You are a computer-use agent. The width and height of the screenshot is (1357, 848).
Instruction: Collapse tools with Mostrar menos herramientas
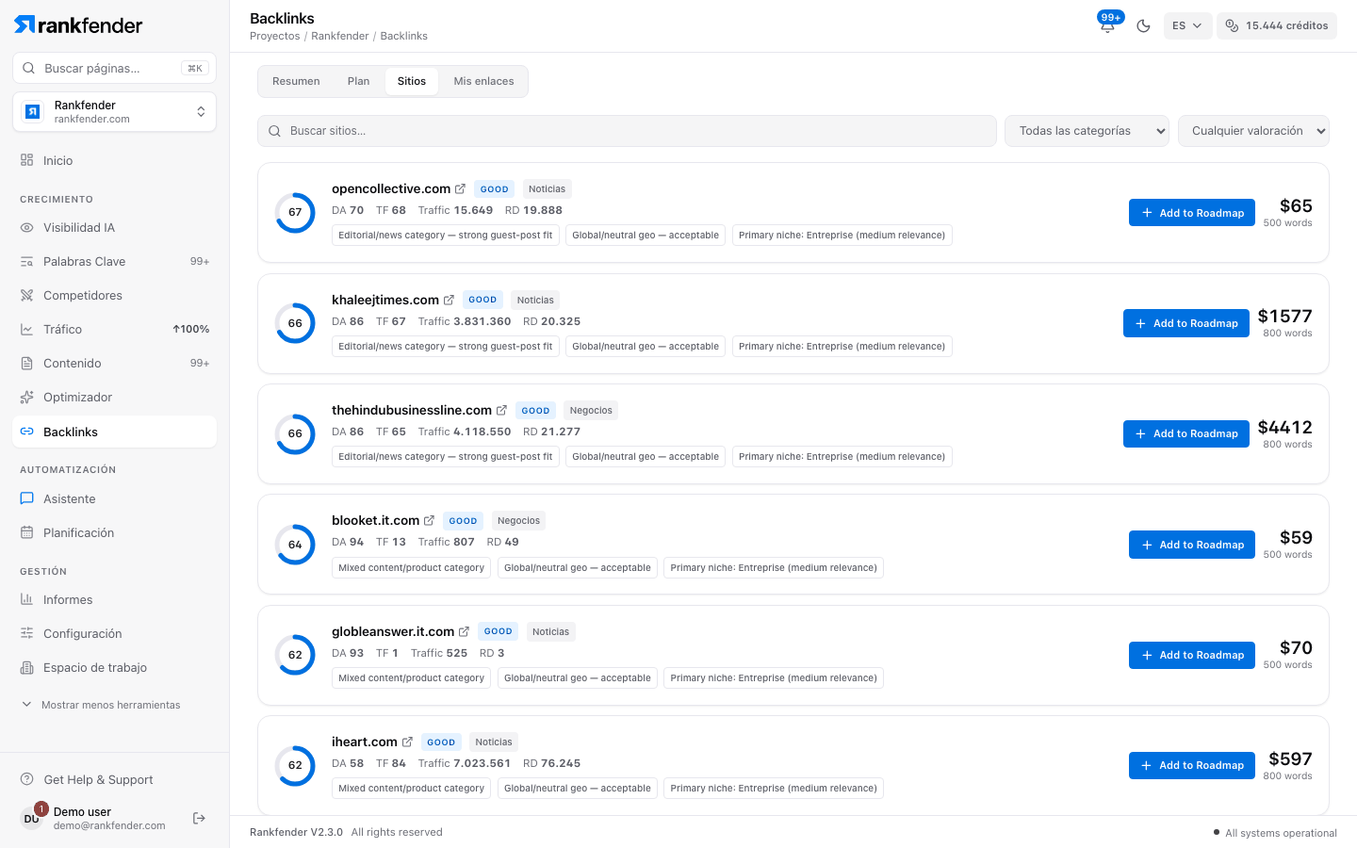(101, 705)
